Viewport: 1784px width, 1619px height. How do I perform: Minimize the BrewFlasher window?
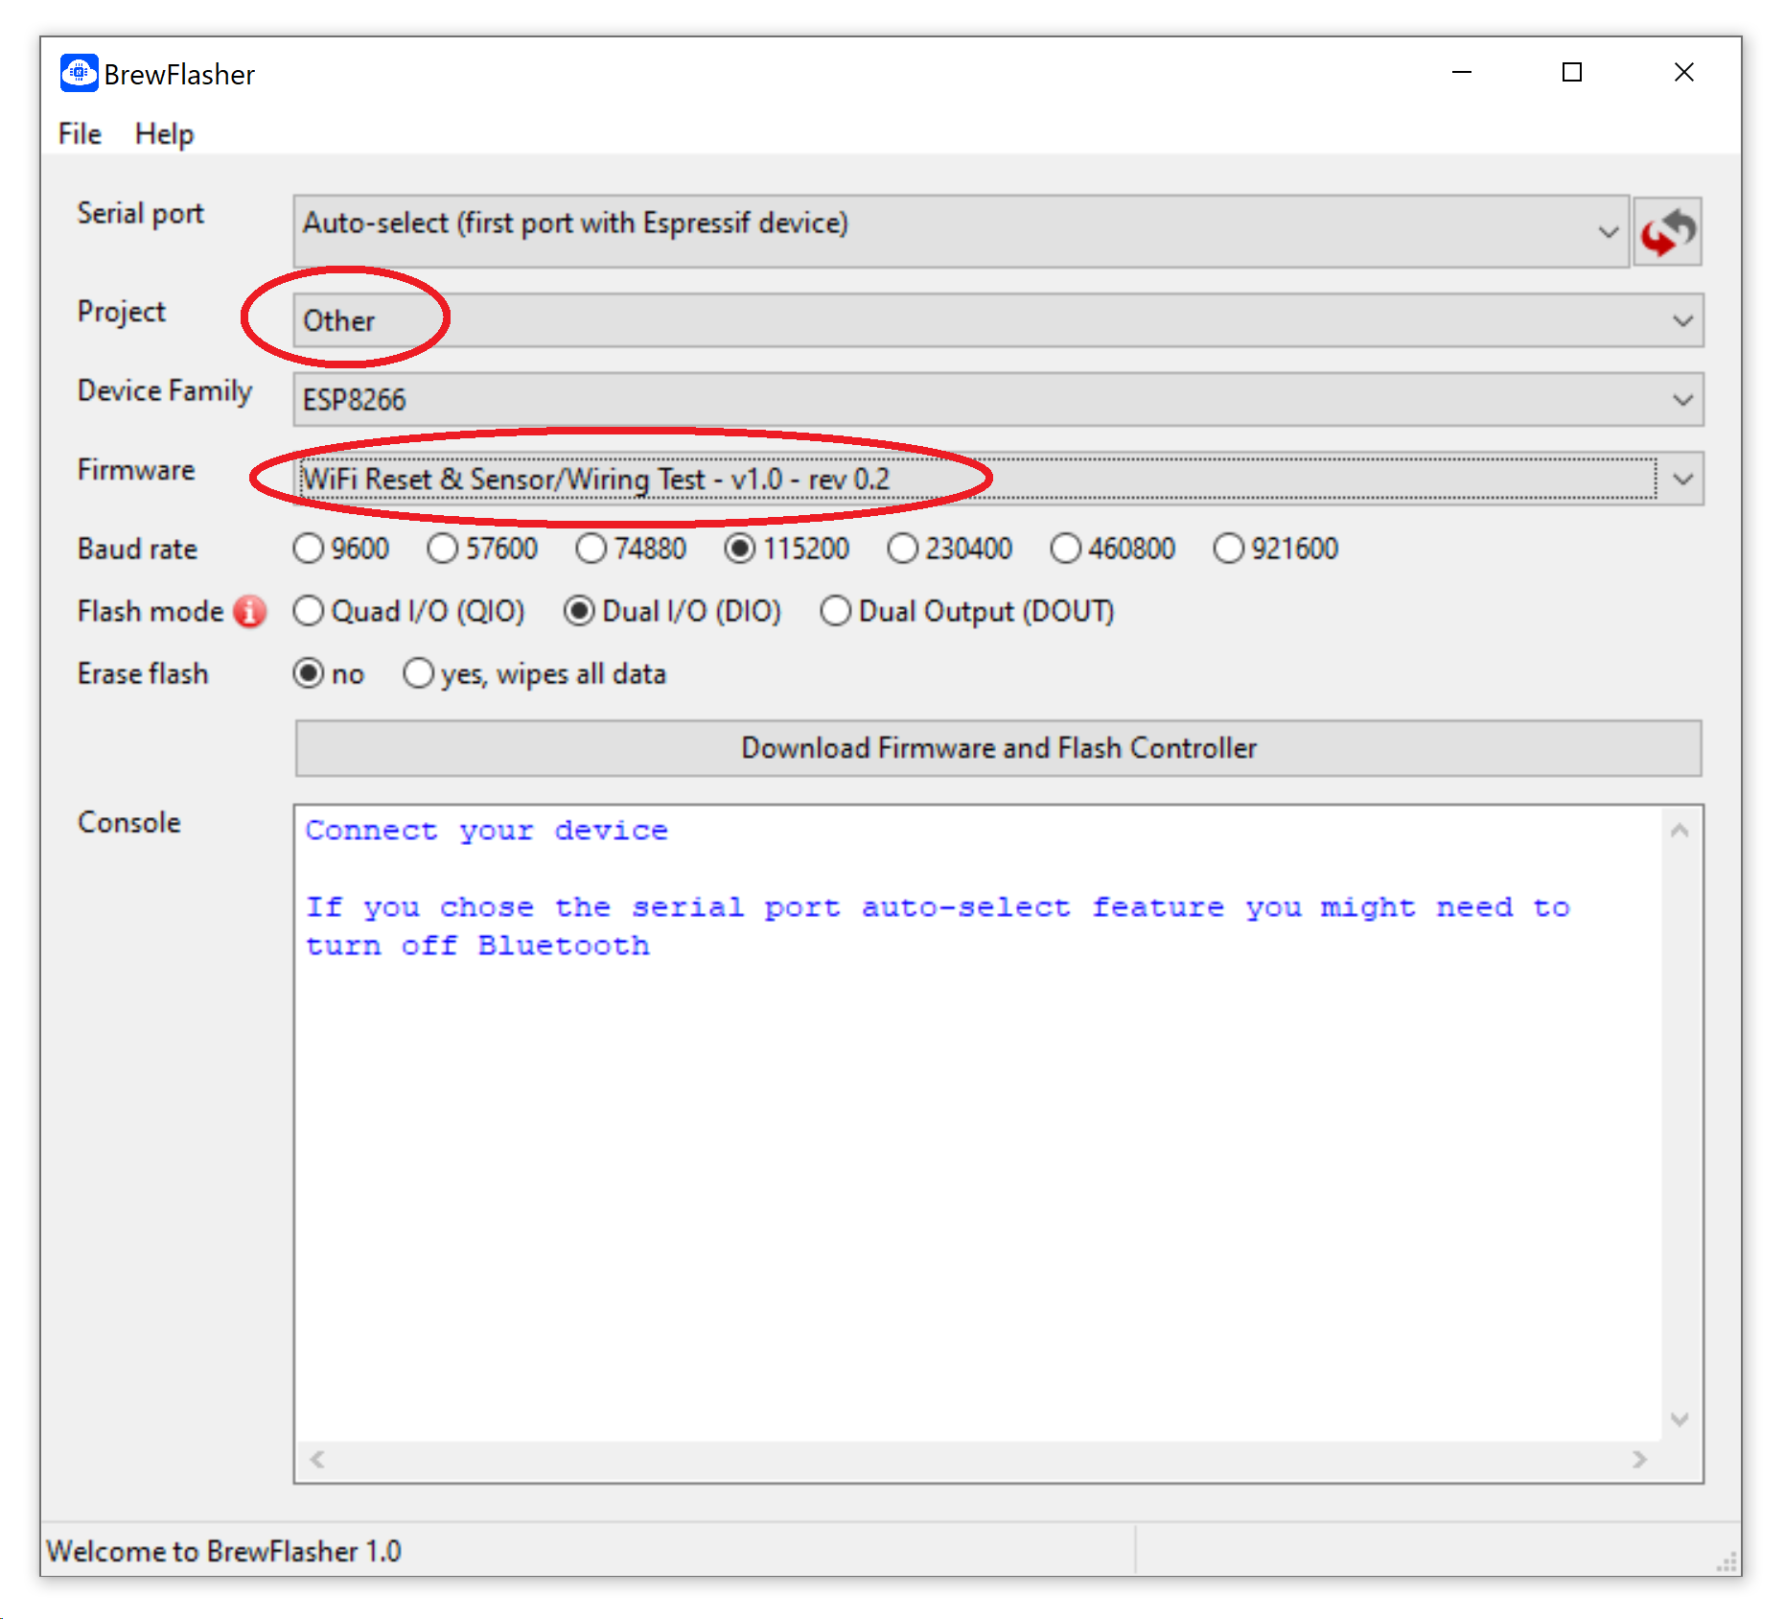1461,72
